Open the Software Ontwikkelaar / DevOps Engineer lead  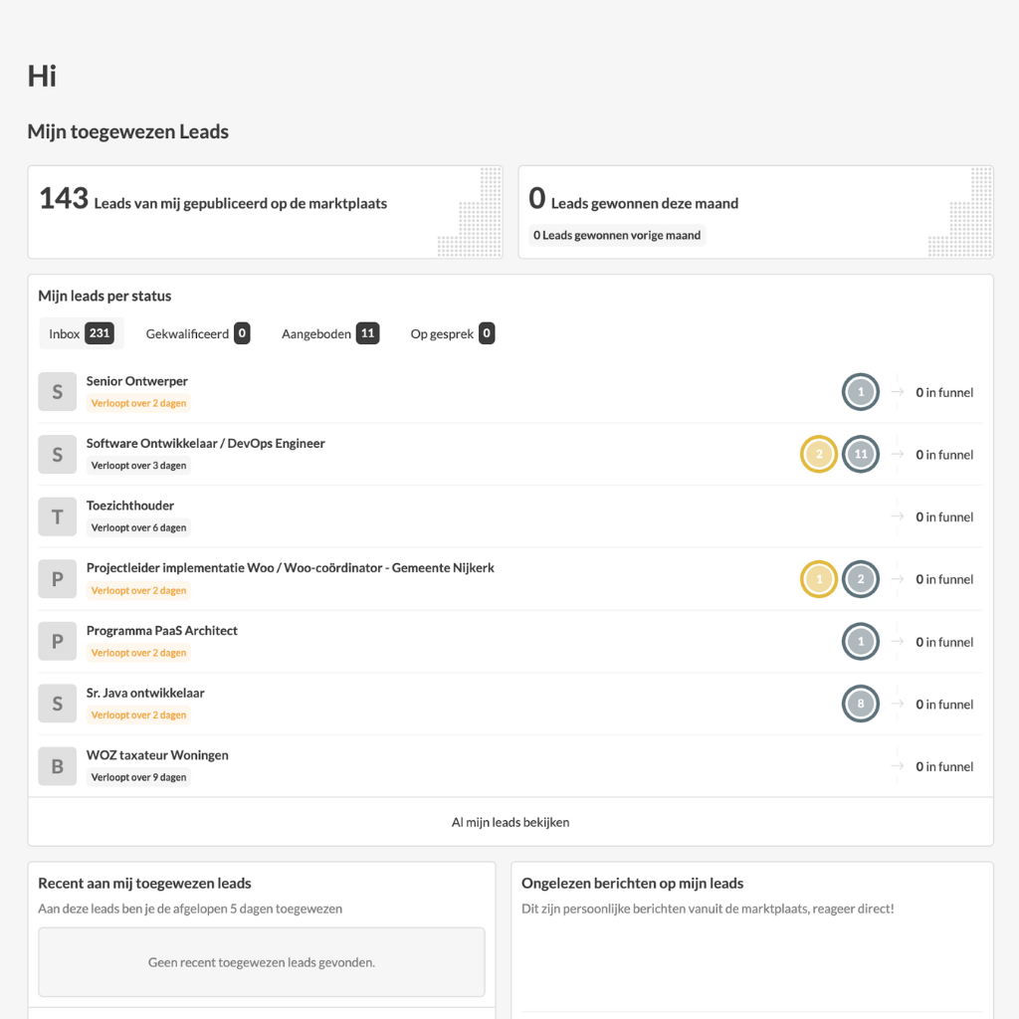206,444
